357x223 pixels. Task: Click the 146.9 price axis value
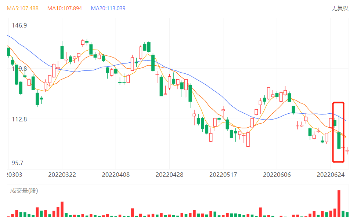(x=19, y=25)
